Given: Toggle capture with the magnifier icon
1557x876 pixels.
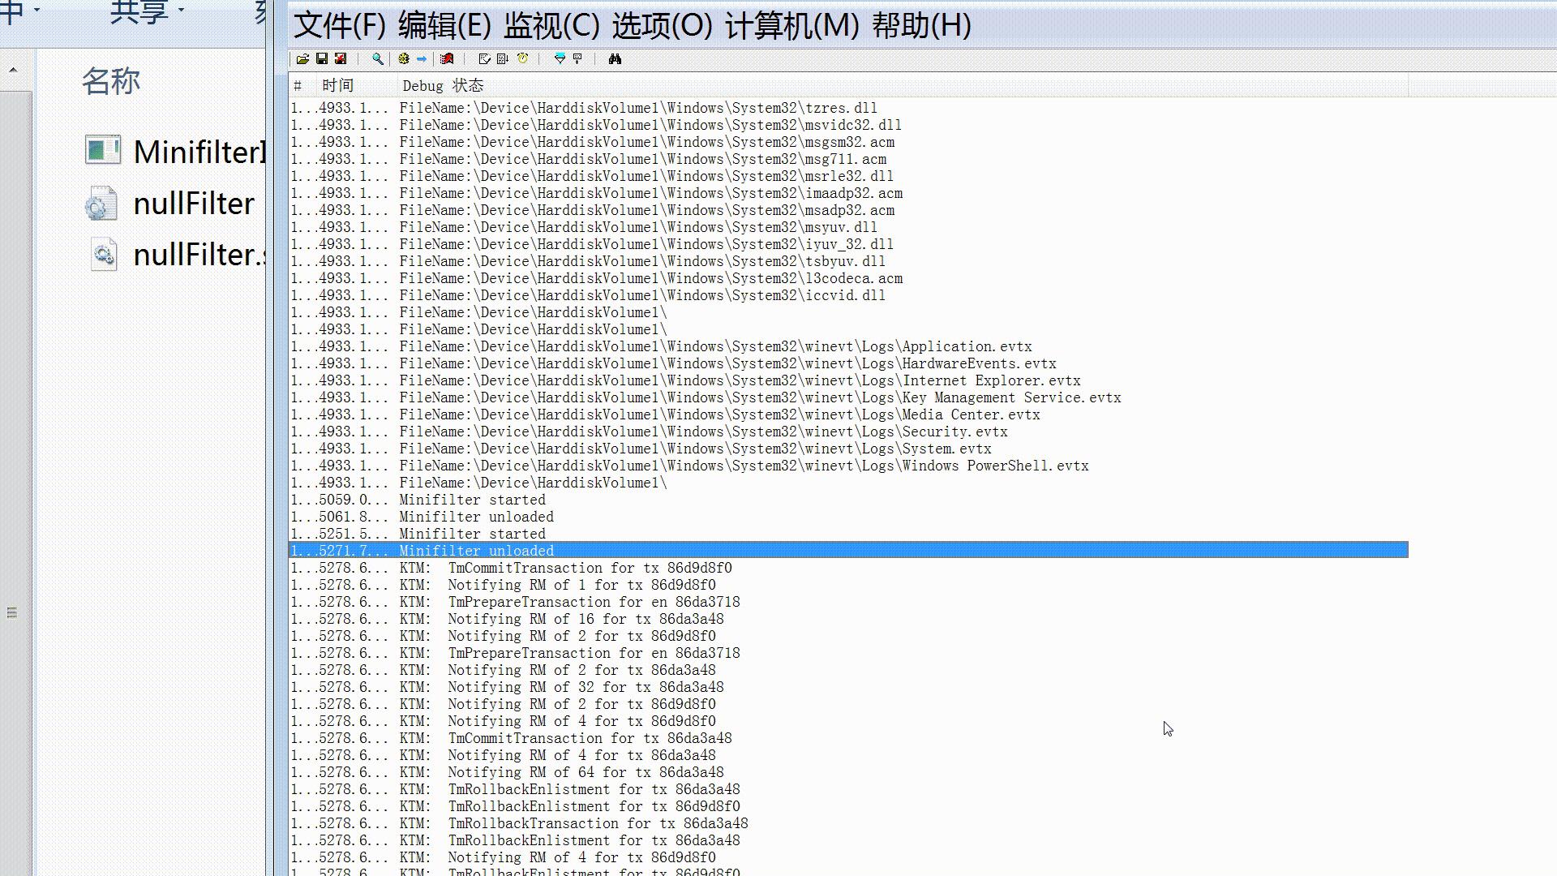Looking at the screenshot, I should [377, 59].
